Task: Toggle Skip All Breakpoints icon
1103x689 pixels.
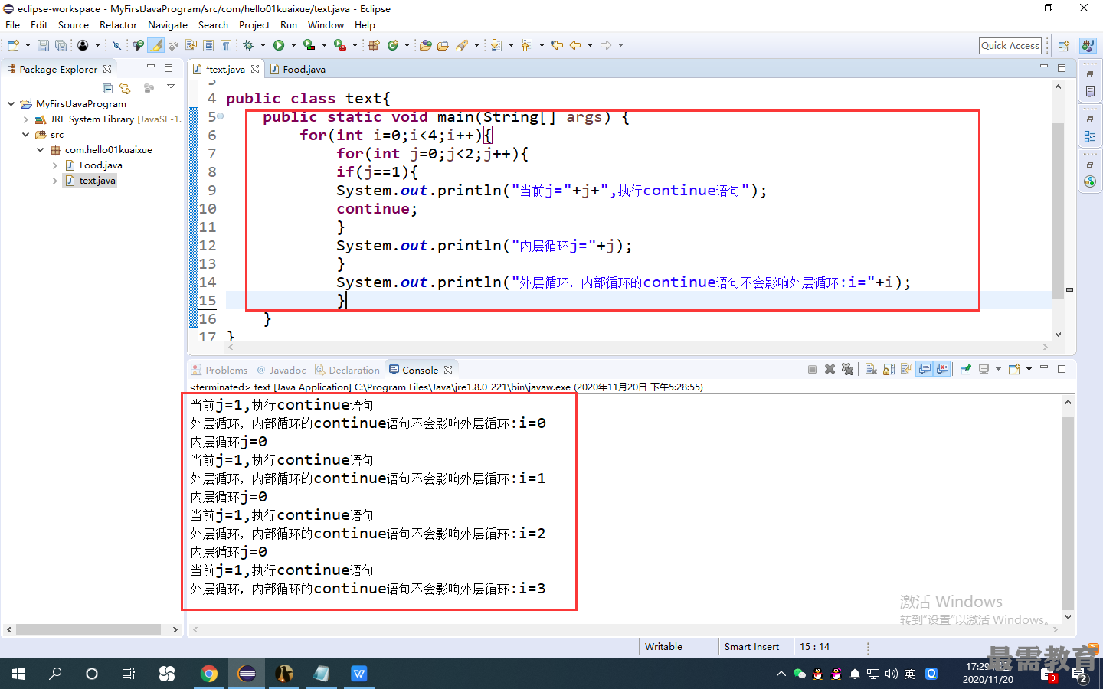Action: (x=116, y=45)
